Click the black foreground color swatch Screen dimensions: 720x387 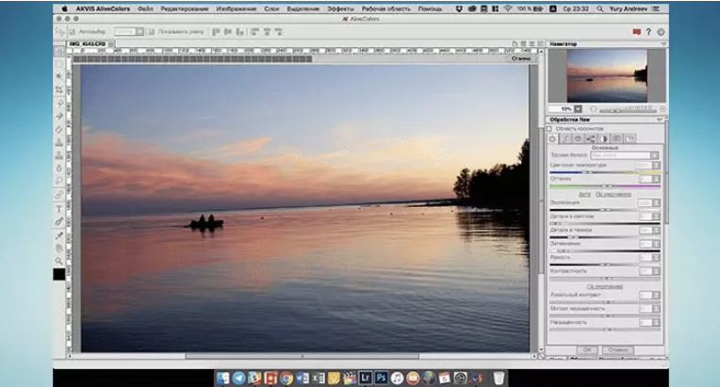tap(58, 274)
